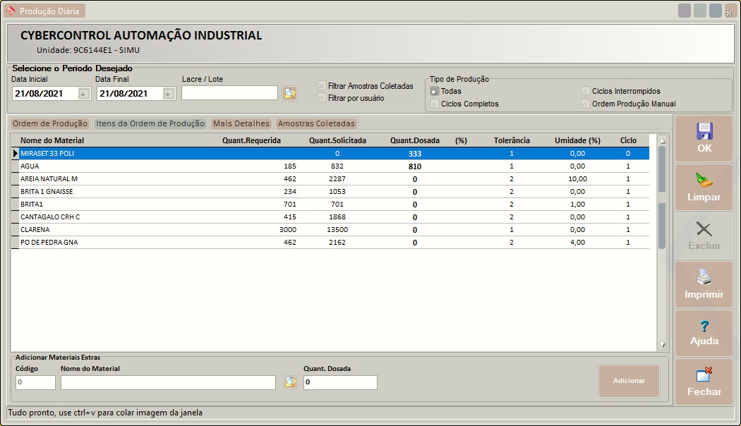Choose the Ciclos Interrompidos radio option
Screen dimensions: 741x426
pyautogui.click(x=586, y=92)
